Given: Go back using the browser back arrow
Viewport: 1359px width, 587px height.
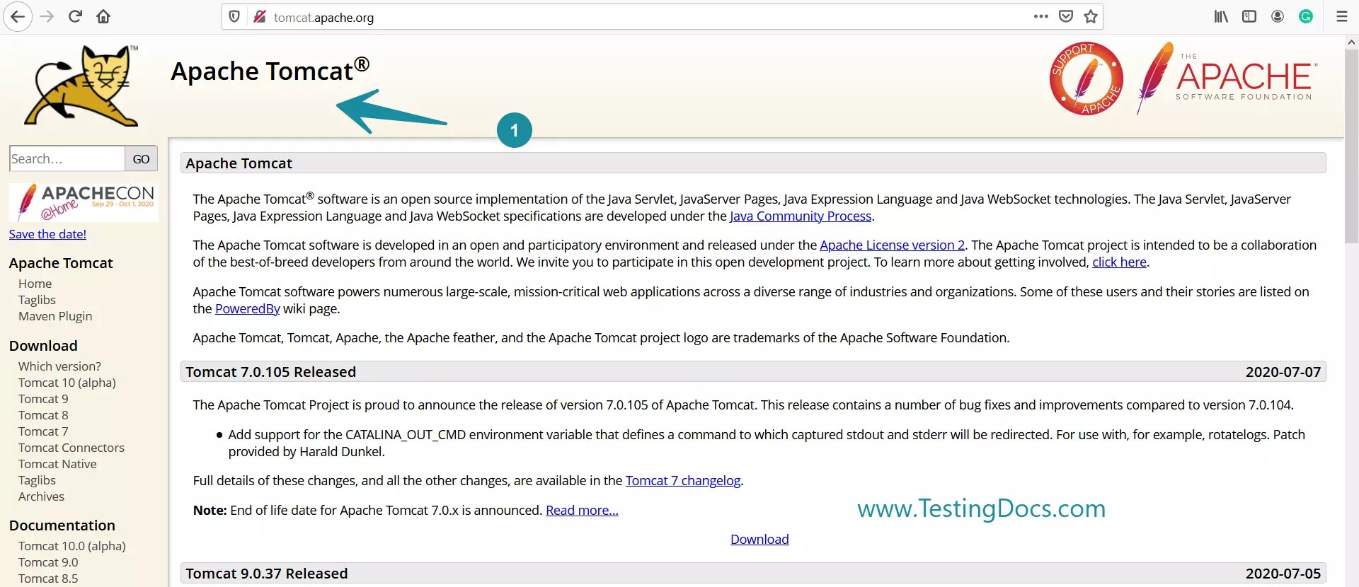Looking at the screenshot, I should (18, 17).
